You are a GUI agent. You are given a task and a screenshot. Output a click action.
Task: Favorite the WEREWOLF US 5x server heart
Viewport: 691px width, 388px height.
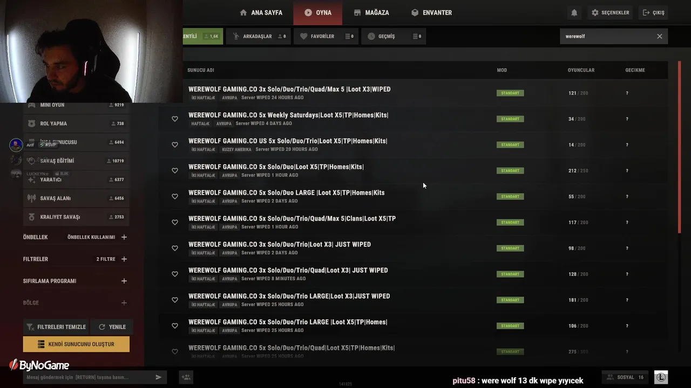(175, 145)
